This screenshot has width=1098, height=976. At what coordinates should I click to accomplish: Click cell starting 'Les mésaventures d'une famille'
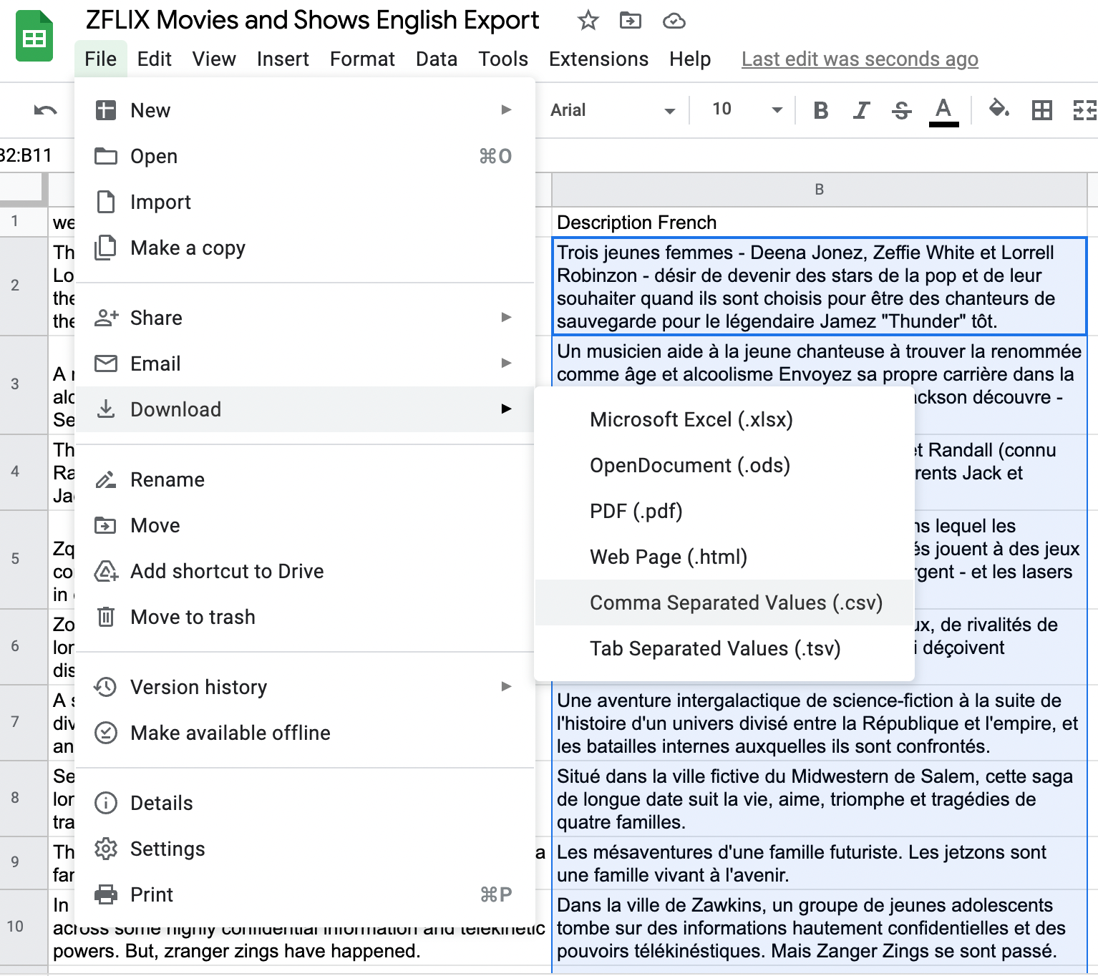[x=820, y=863]
